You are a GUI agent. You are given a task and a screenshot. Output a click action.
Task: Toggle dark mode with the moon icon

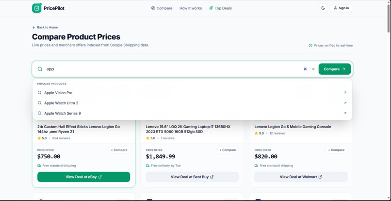323,8
